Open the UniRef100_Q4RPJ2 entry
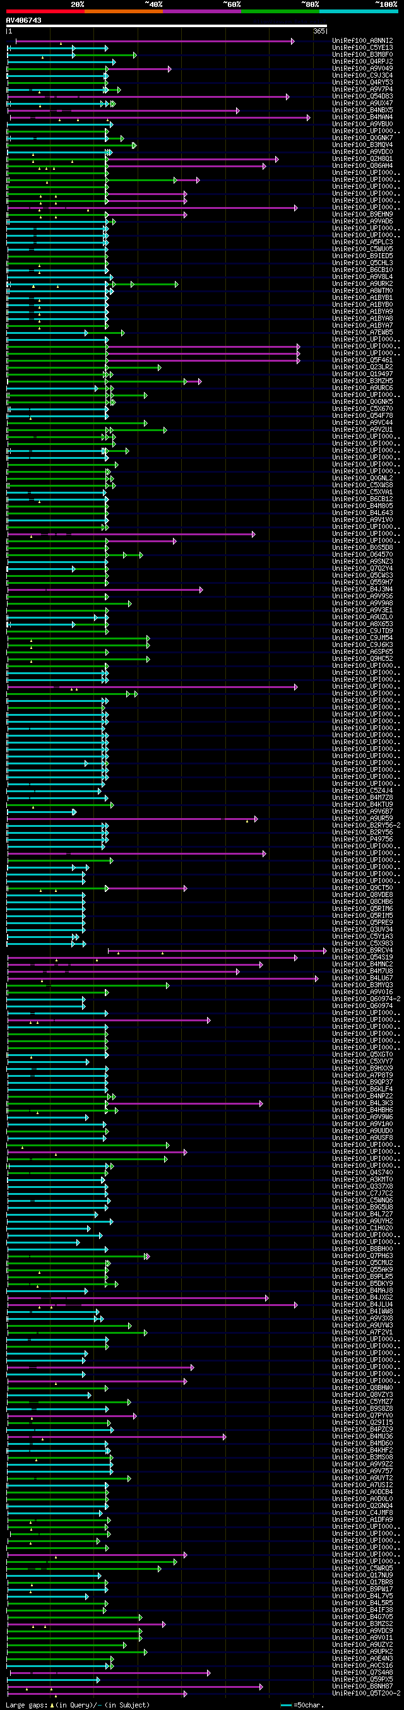 (x=362, y=62)
